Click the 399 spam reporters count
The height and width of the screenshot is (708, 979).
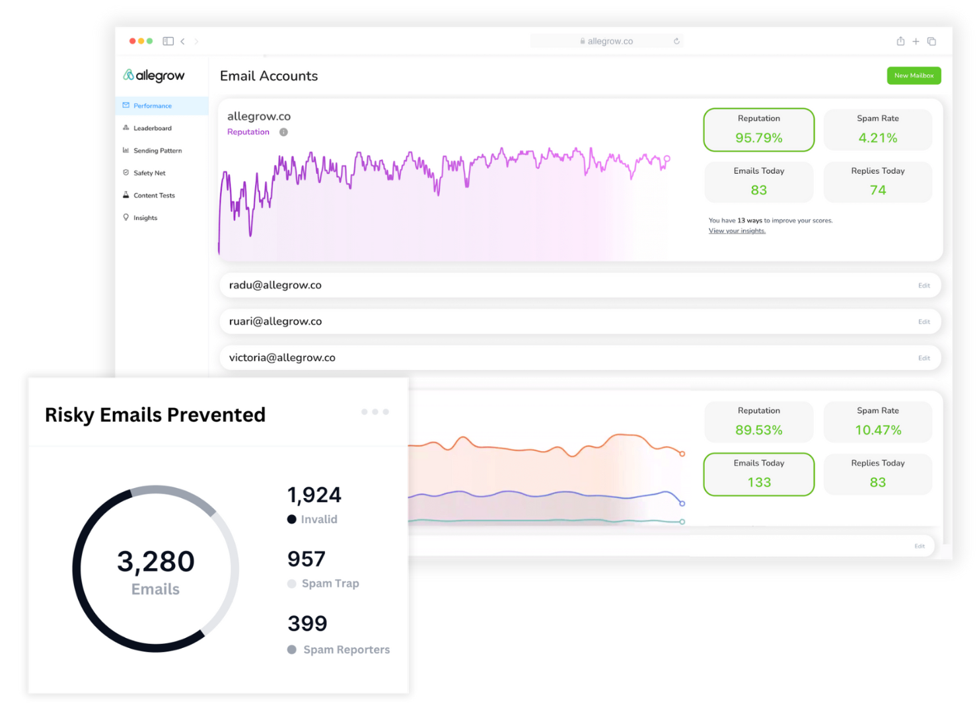point(307,623)
